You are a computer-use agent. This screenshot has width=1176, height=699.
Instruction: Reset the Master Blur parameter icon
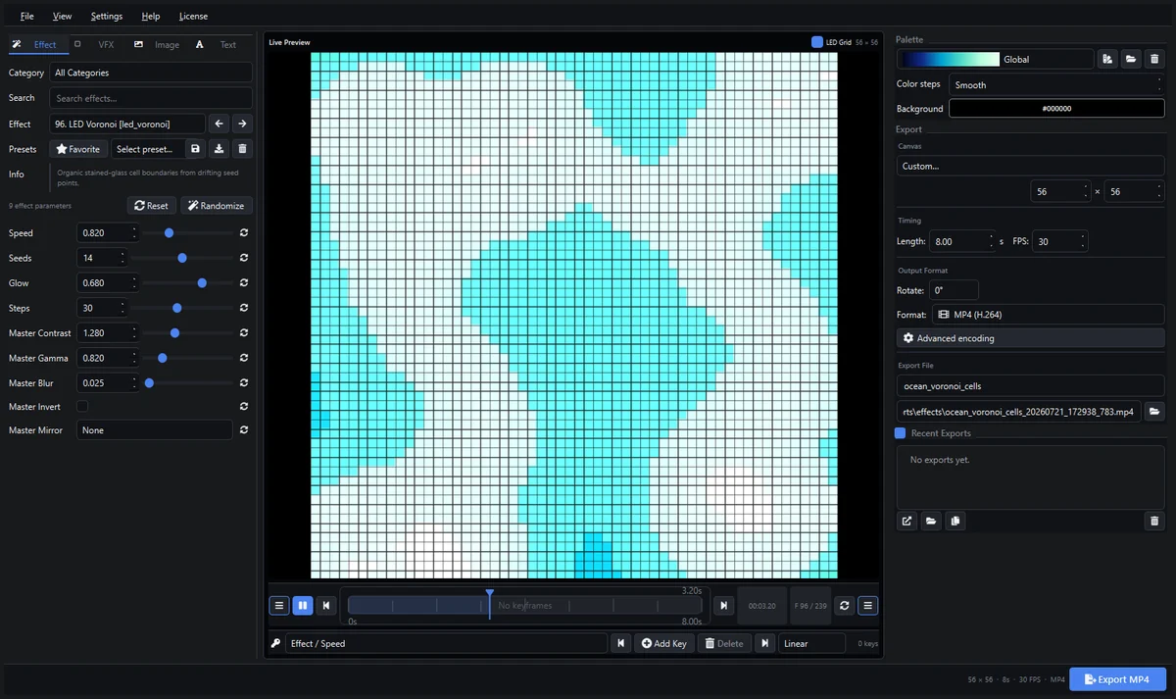[243, 383]
